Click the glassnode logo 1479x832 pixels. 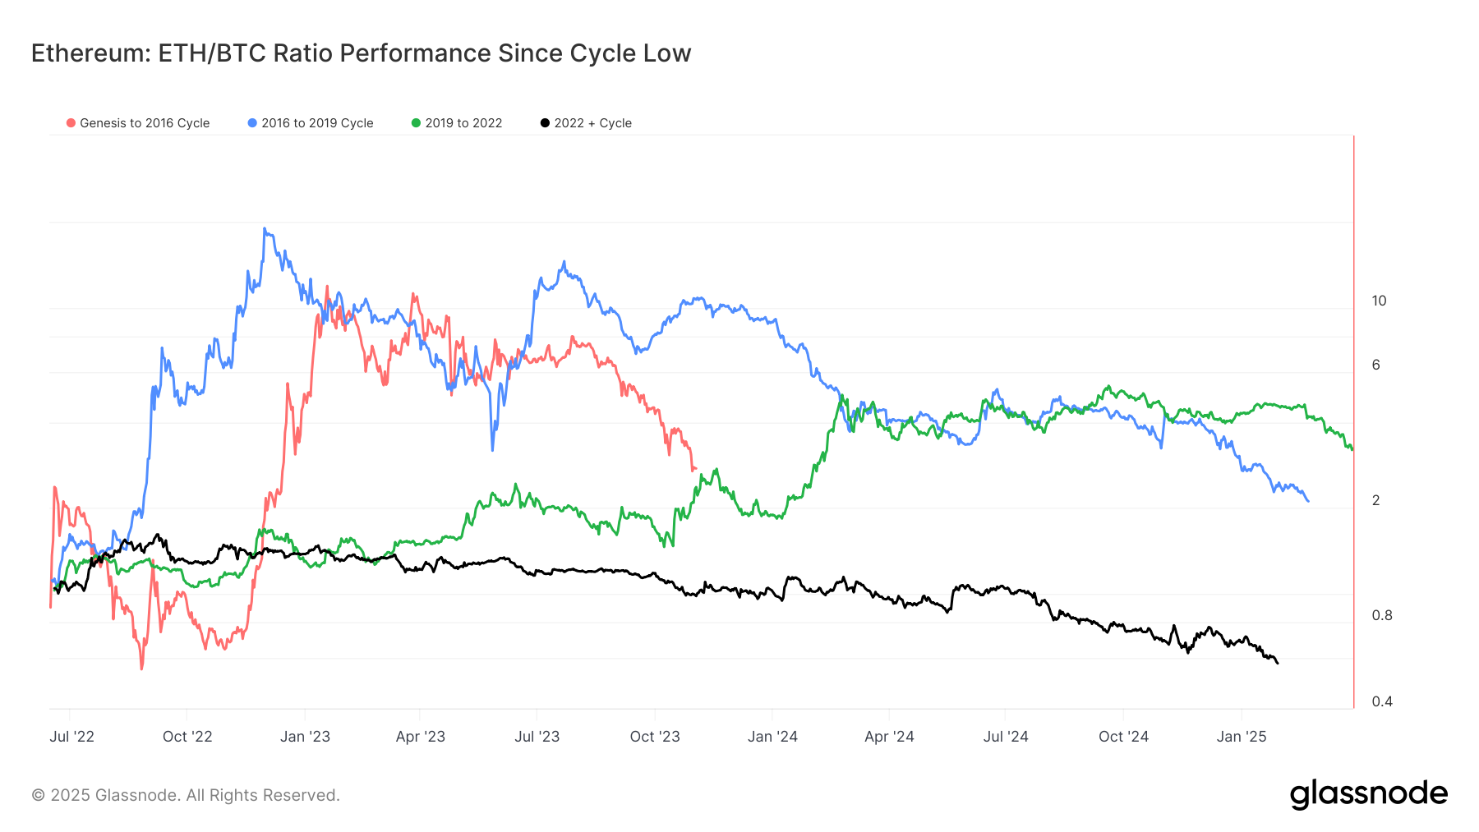tap(1368, 794)
